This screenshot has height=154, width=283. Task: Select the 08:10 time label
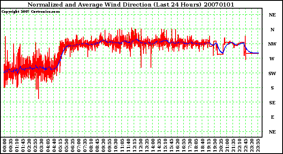91,145
